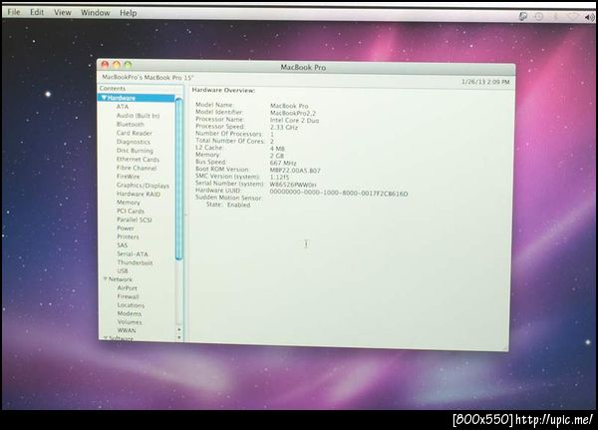Screen dimensions: 598x430
Task: Click the Wi-Fi AirPort icon in menu bar
Action: pyautogui.click(x=573, y=17)
